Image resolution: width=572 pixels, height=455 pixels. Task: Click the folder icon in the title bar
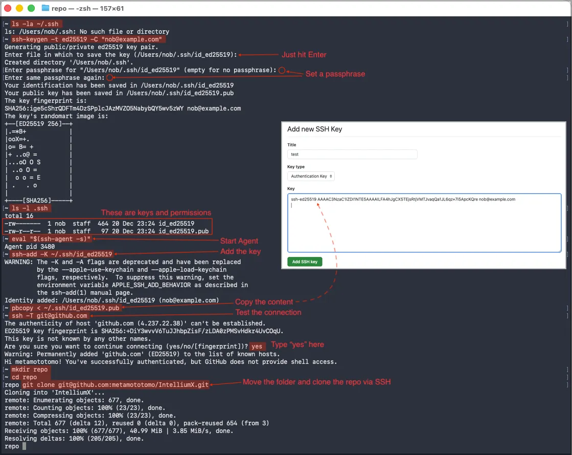pos(45,8)
